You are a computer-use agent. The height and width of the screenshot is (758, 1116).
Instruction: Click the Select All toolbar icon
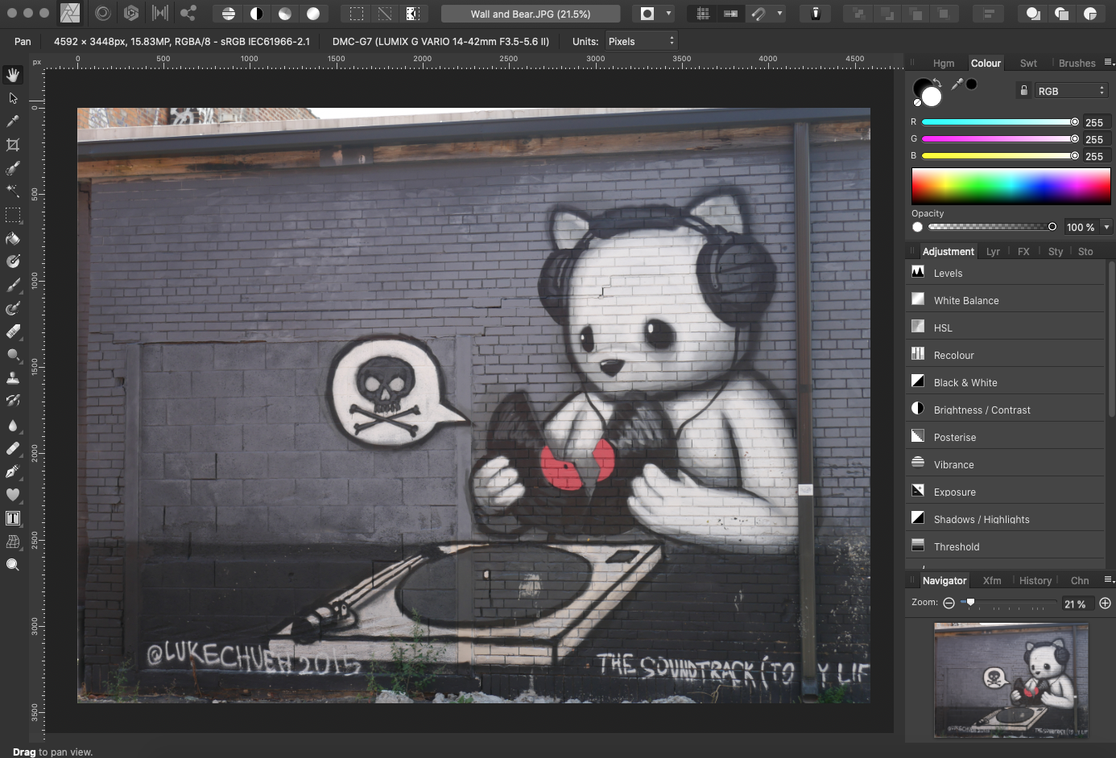357,14
